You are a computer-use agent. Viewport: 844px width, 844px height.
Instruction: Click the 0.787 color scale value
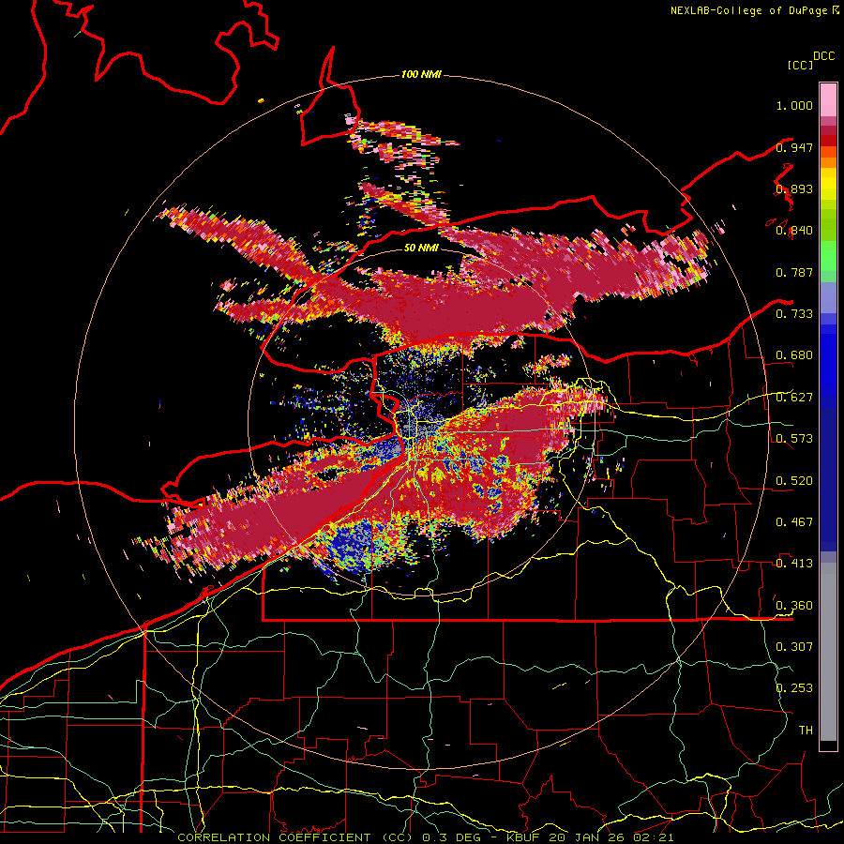coord(794,272)
